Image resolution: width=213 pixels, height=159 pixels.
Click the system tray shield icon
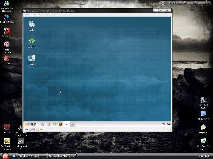point(202,156)
